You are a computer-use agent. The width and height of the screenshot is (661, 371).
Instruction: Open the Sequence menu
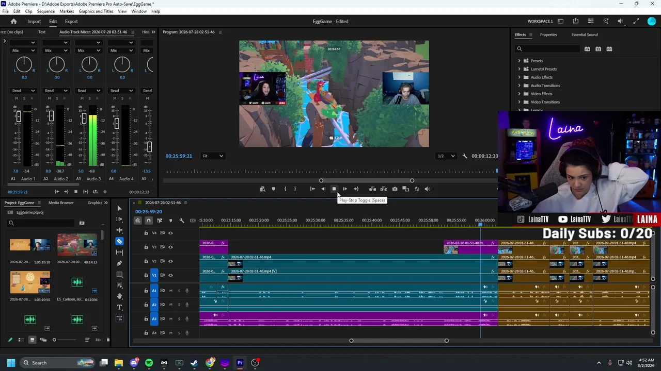click(46, 11)
